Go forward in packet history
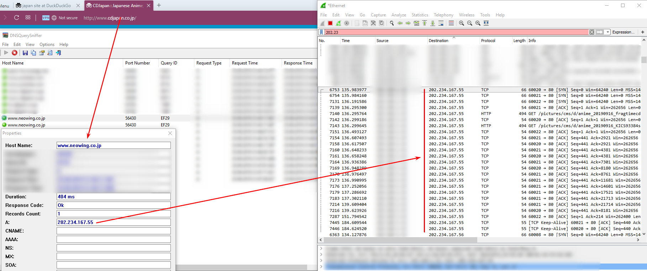Viewport: 647px width, 271px height. click(408, 23)
